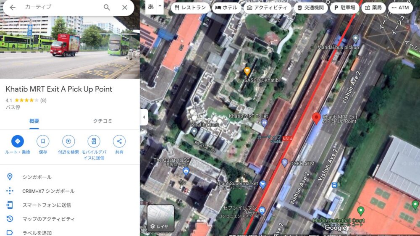Screen dimensions: 420x236
Task: Filter map by ホテル chip
Action: [x=226, y=8]
